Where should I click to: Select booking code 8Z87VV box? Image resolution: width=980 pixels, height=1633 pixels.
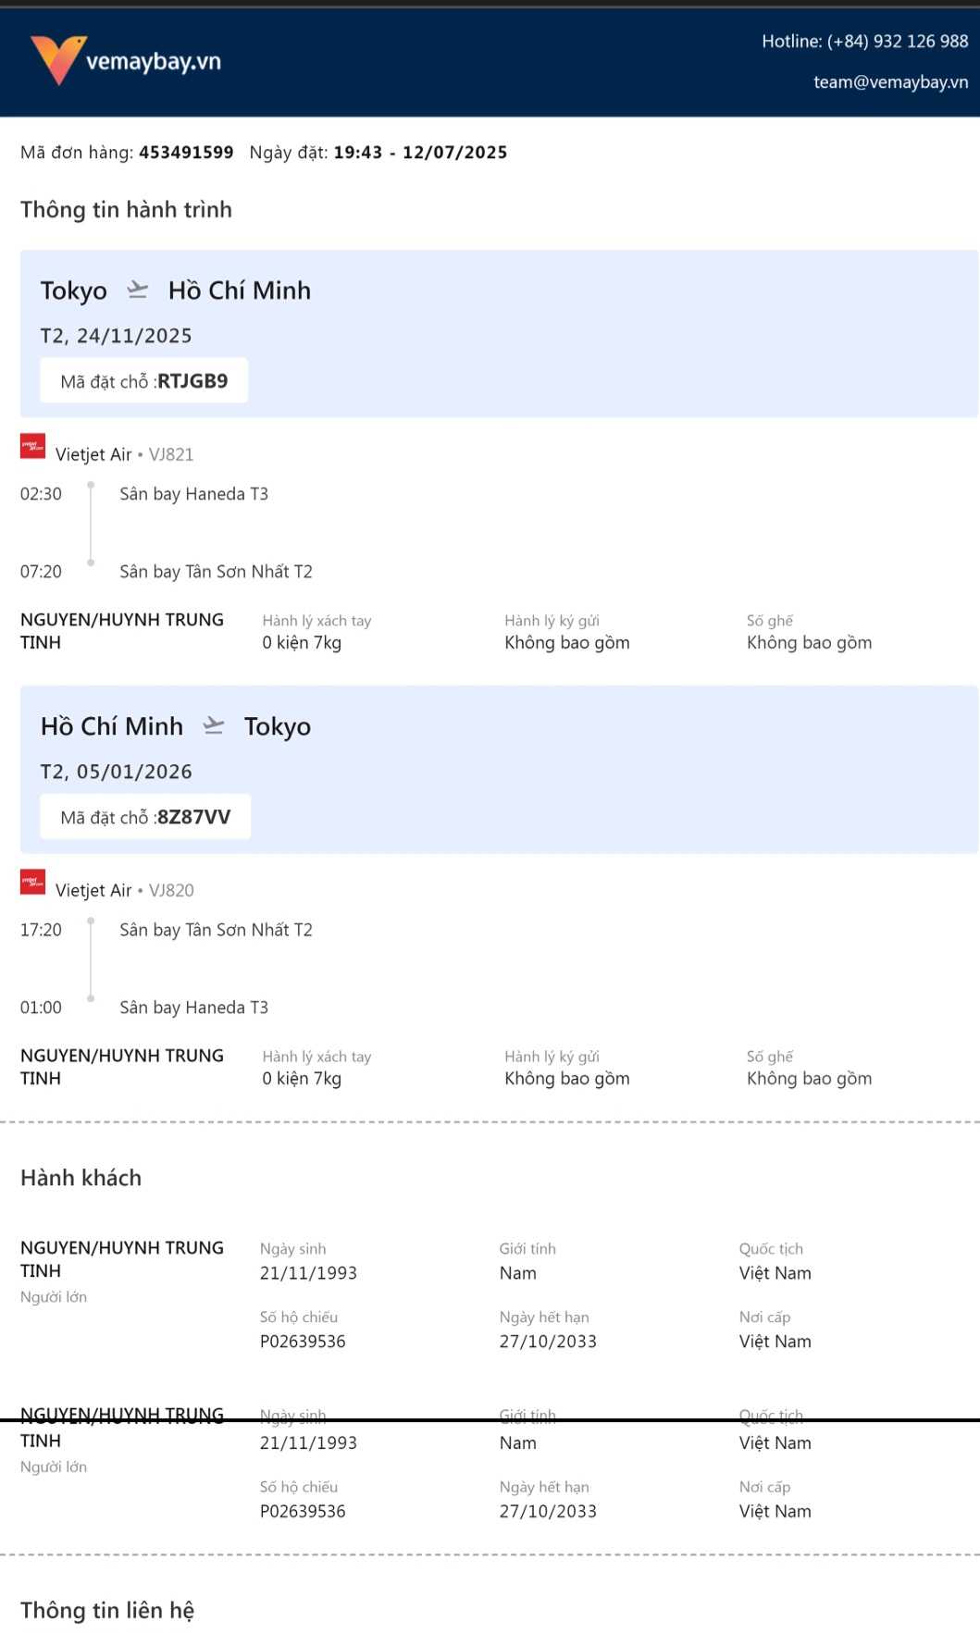pos(145,817)
